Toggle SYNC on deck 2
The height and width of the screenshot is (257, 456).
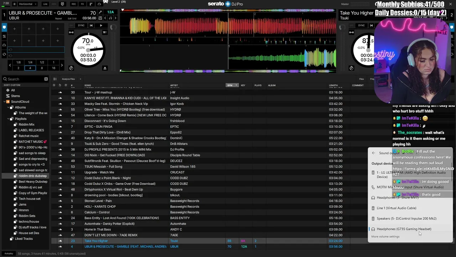click(x=362, y=25)
